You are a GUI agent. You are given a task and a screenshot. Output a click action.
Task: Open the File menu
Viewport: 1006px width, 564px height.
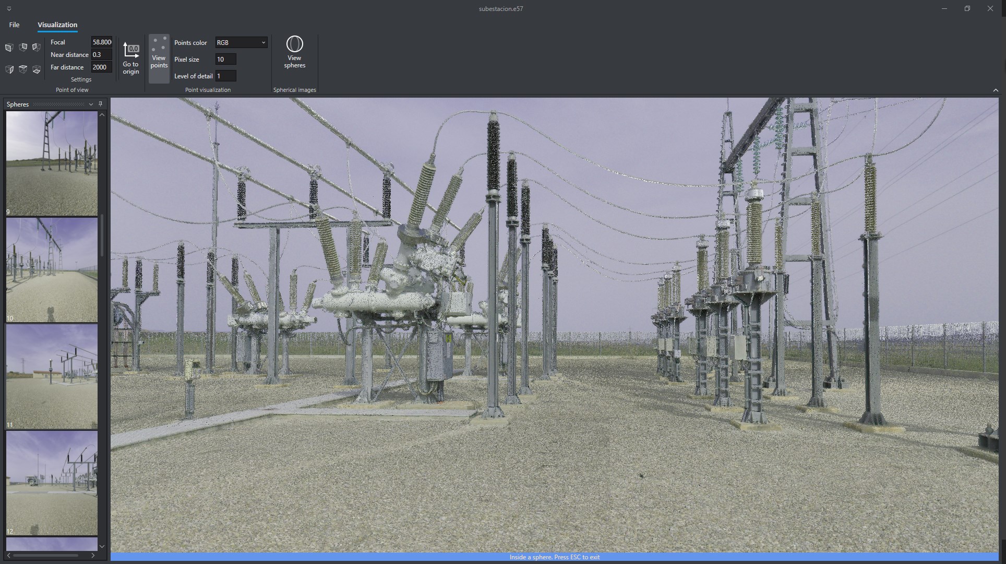coord(14,25)
